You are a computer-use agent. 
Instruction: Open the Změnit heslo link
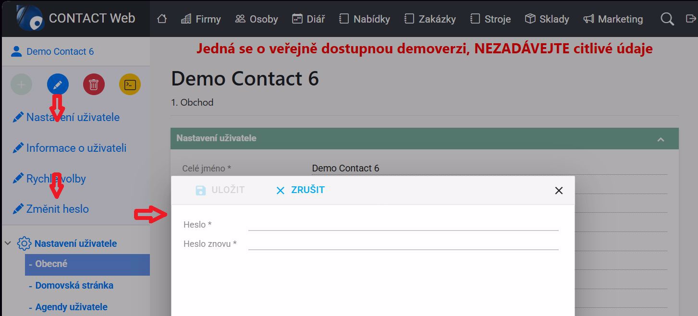click(x=51, y=209)
